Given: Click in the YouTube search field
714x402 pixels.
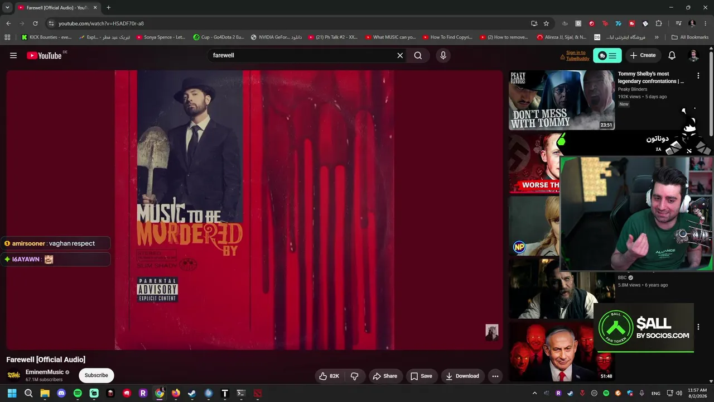Looking at the screenshot, I should point(301,55).
